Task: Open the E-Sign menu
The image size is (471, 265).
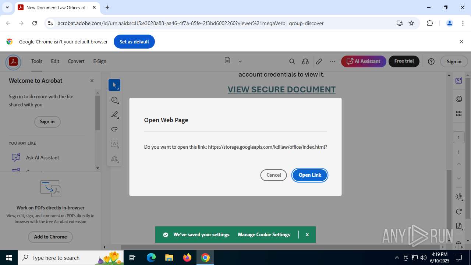Action: [x=100, y=61]
